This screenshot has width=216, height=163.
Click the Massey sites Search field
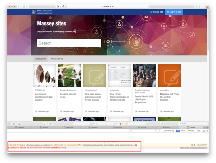[69, 43]
